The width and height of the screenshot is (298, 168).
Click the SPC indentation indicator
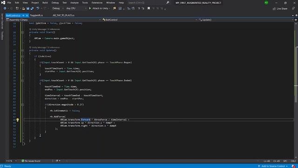(x=285, y=161)
